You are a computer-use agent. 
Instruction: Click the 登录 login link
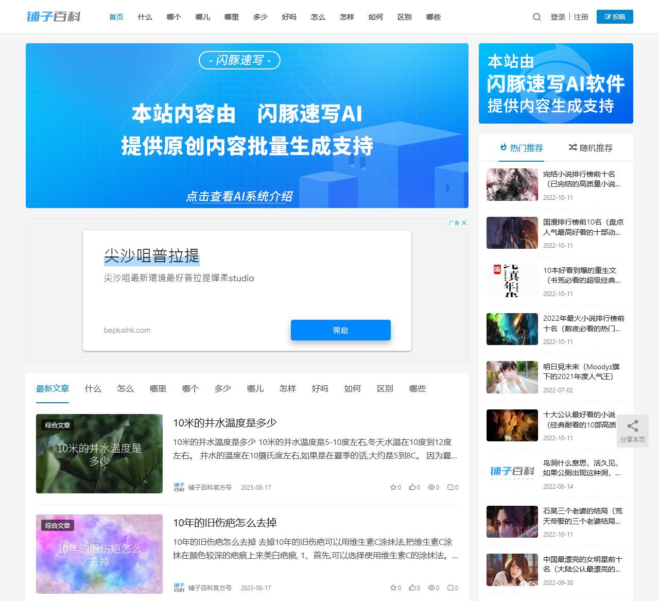click(x=558, y=17)
